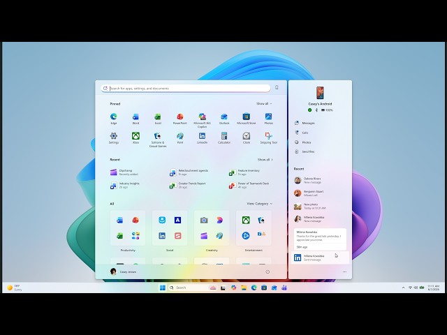Open recent Clipchamp item
Viewport: 447px width, 335px height.
124,172
